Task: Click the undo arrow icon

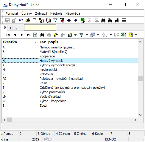Action: pos(21,20)
